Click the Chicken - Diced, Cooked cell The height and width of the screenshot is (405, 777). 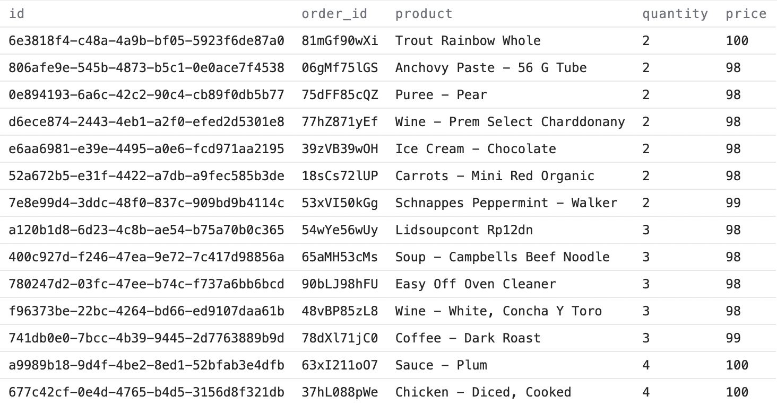click(x=483, y=392)
